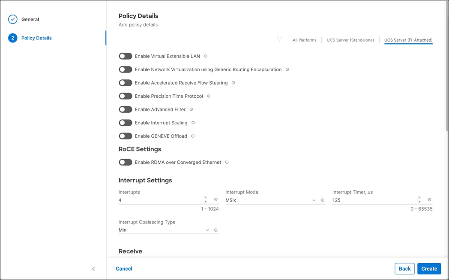
Task: Click the filter icon above platform tabs
Action: click(x=279, y=39)
